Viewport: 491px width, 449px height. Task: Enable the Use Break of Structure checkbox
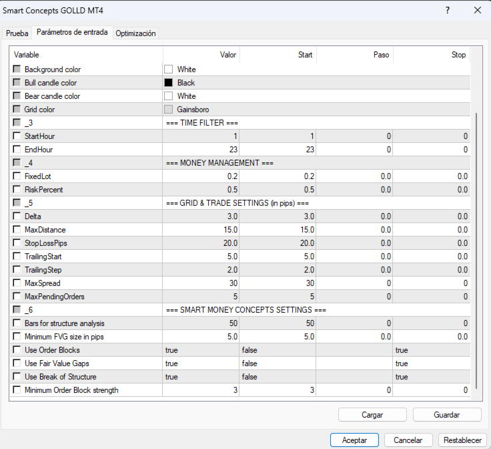(17, 377)
